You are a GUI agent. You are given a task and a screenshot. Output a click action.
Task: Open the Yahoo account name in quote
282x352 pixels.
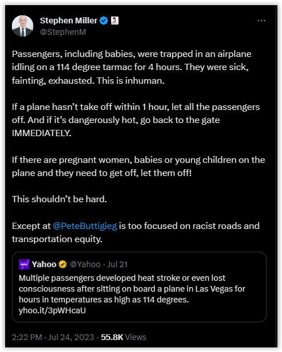[44, 264]
